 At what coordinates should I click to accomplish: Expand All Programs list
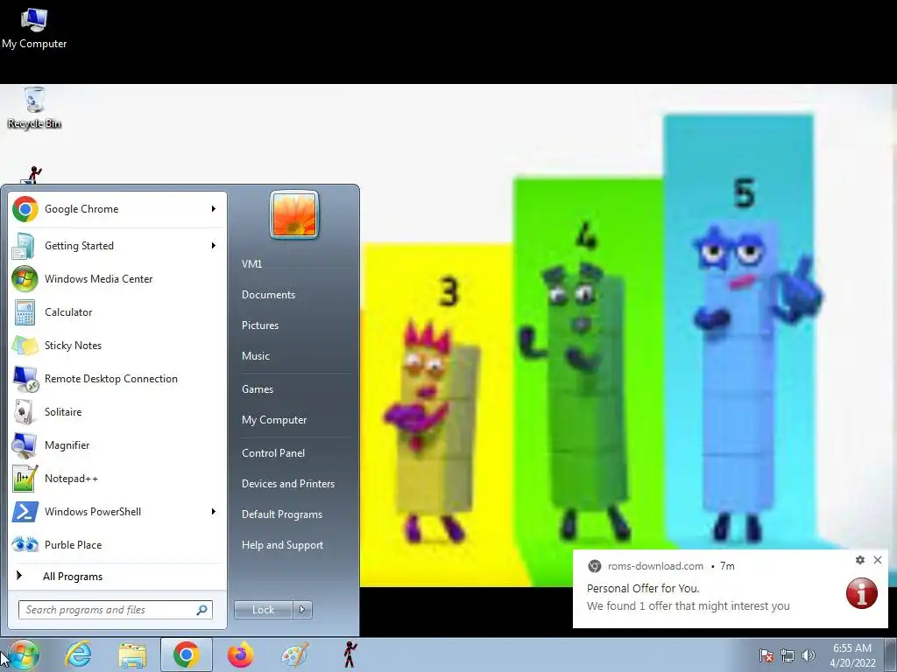tap(117, 576)
